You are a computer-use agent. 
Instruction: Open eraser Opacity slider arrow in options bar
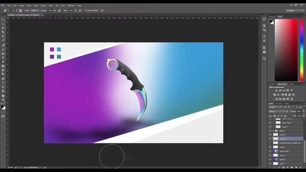(x=55, y=11)
